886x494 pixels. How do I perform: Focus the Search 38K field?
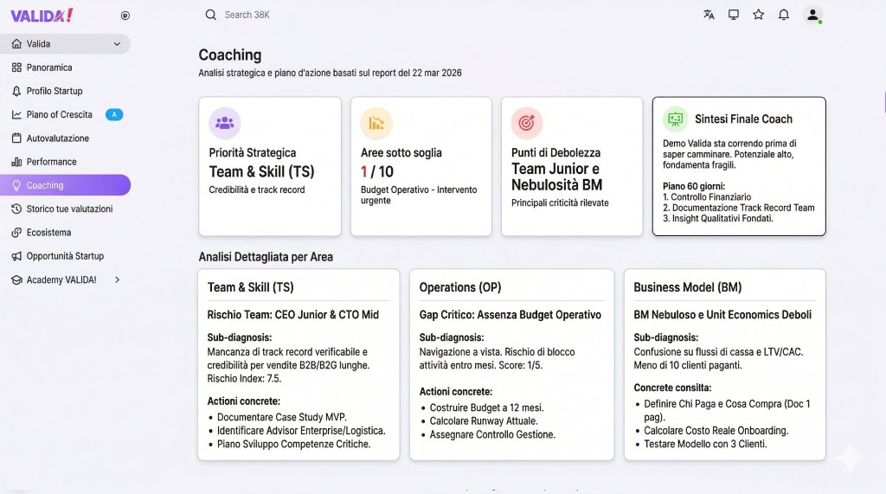point(247,15)
